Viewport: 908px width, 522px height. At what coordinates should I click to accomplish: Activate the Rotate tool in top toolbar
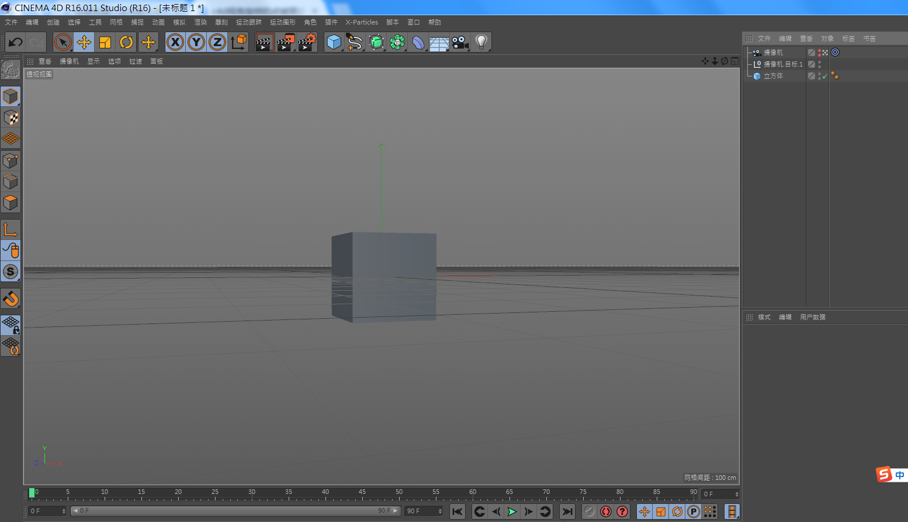(x=126, y=42)
